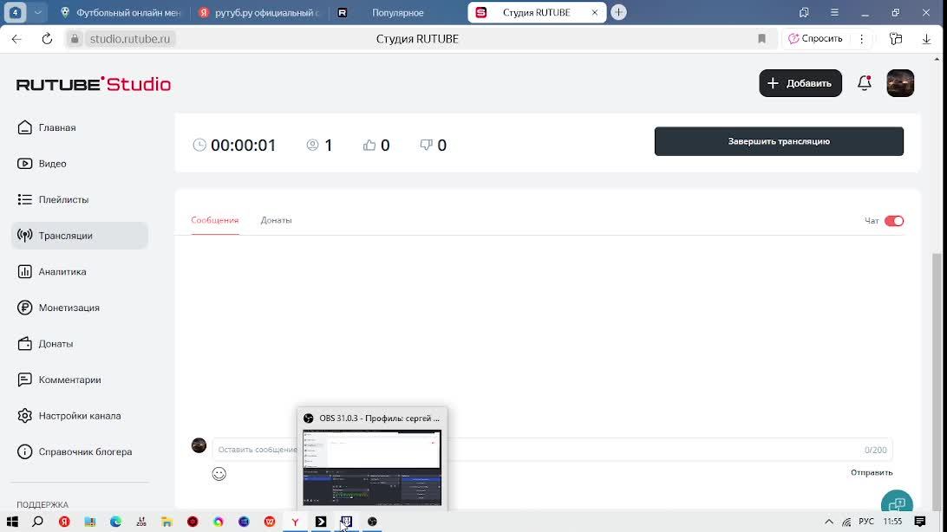Viewport: 947px width, 532px height.
Task: Click Отправить to send message
Action: pos(872,472)
